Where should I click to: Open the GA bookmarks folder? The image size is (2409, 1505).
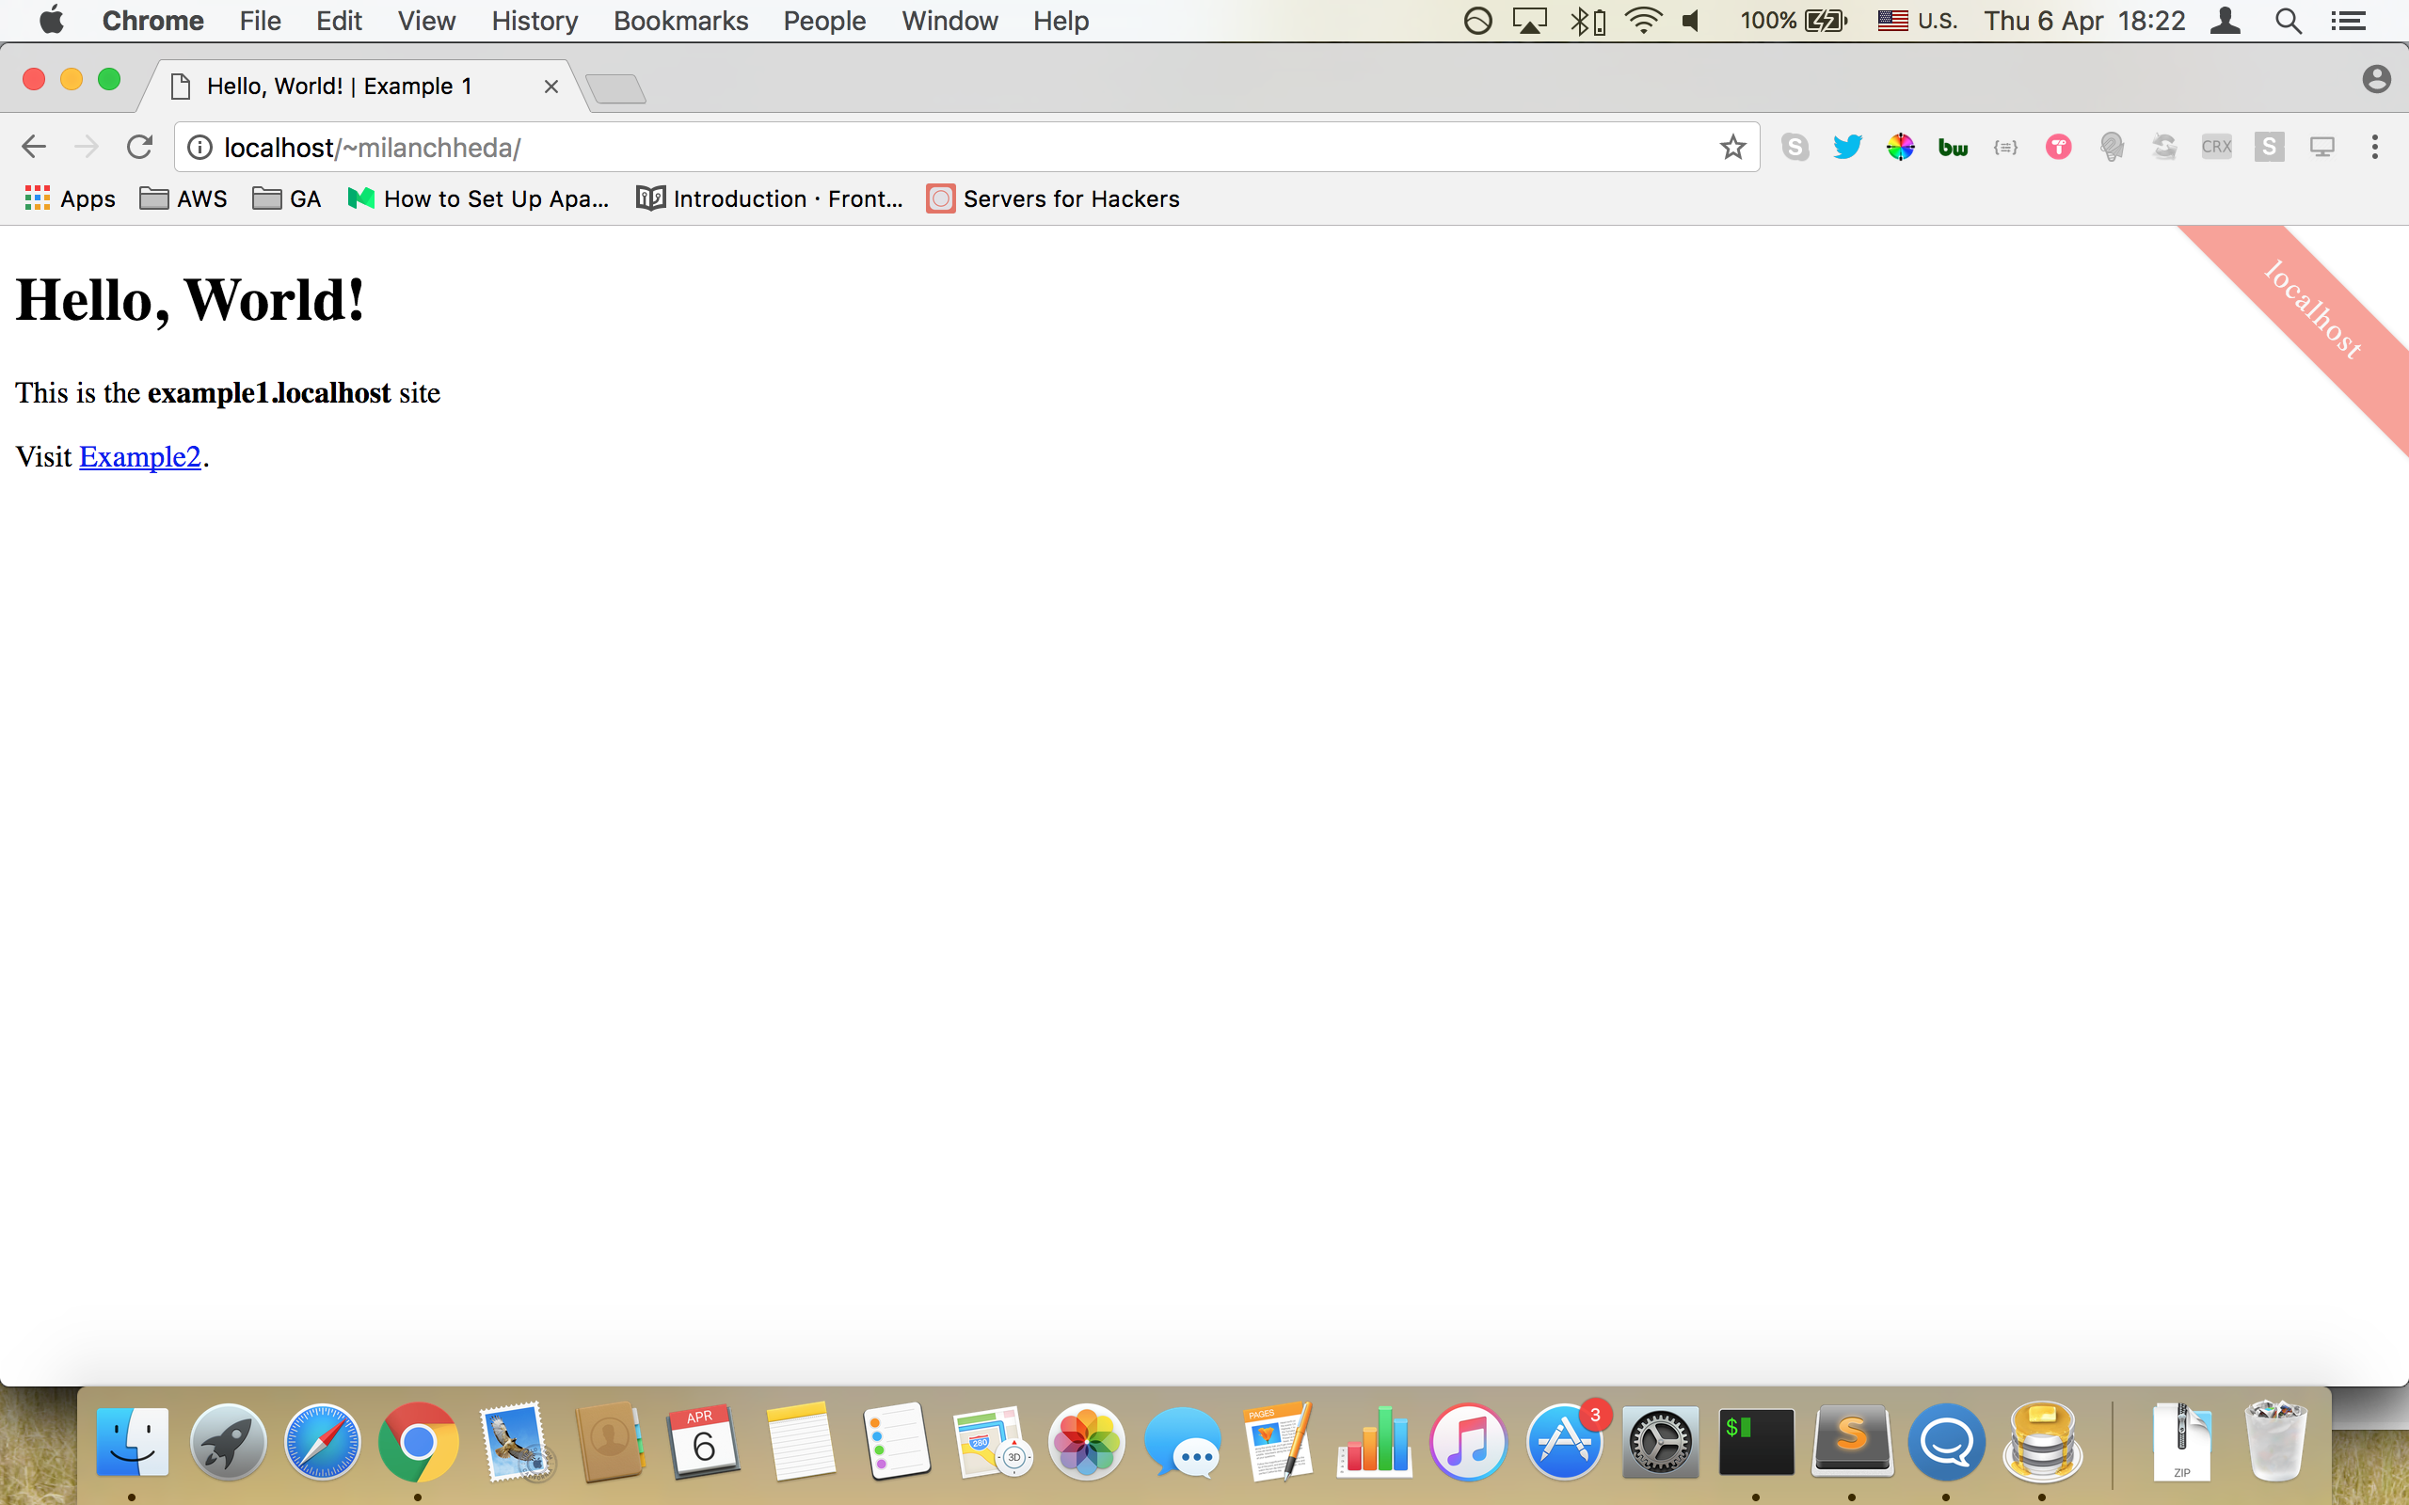(287, 198)
